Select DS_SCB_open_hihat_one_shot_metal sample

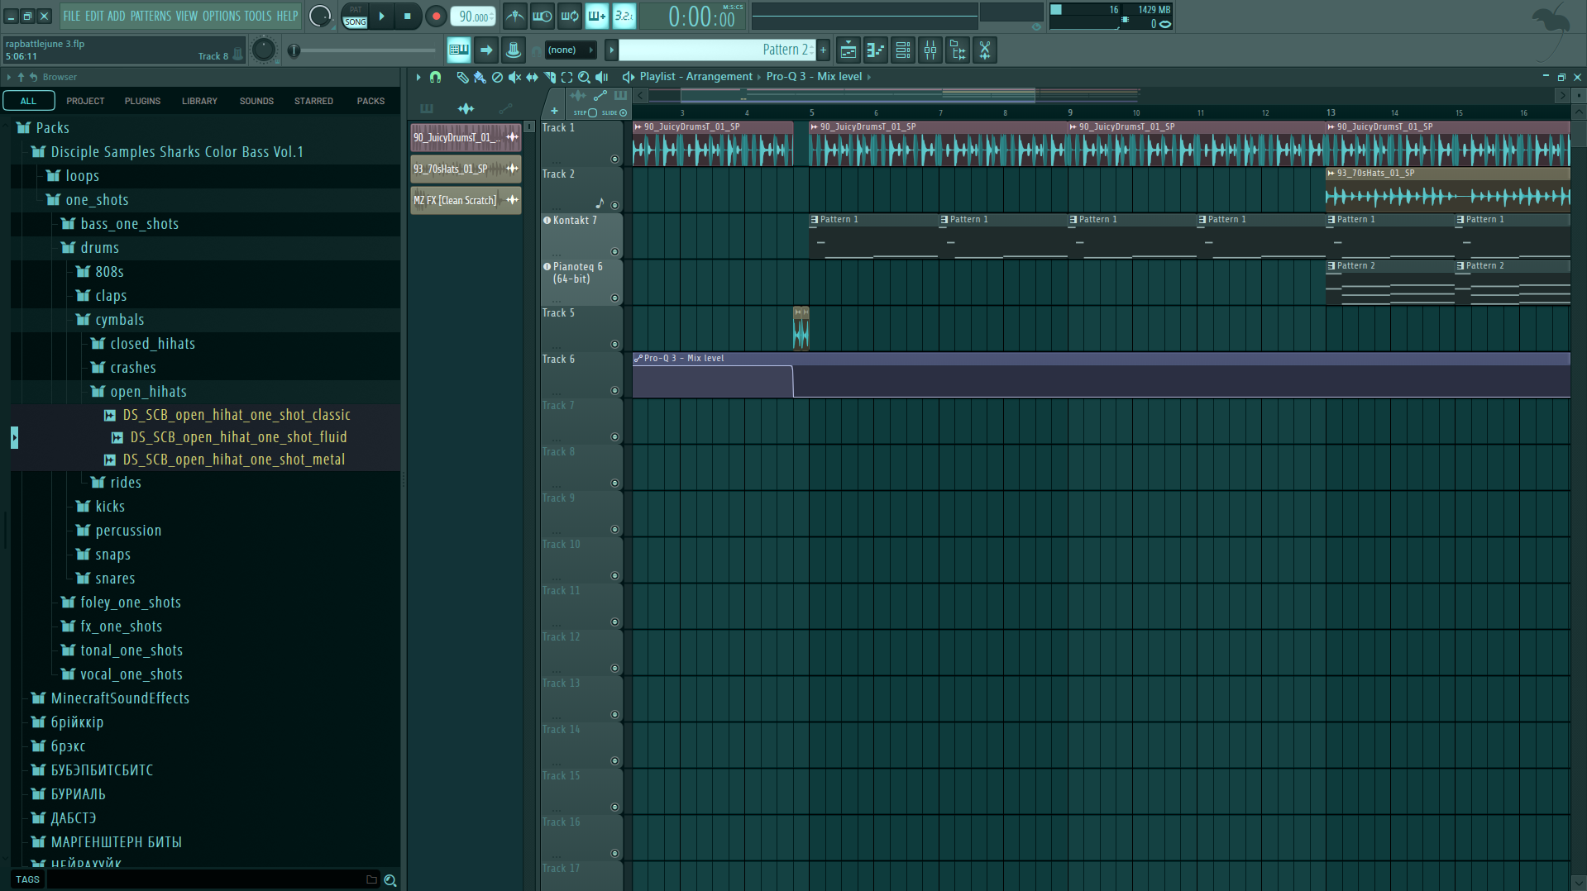[x=233, y=460]
